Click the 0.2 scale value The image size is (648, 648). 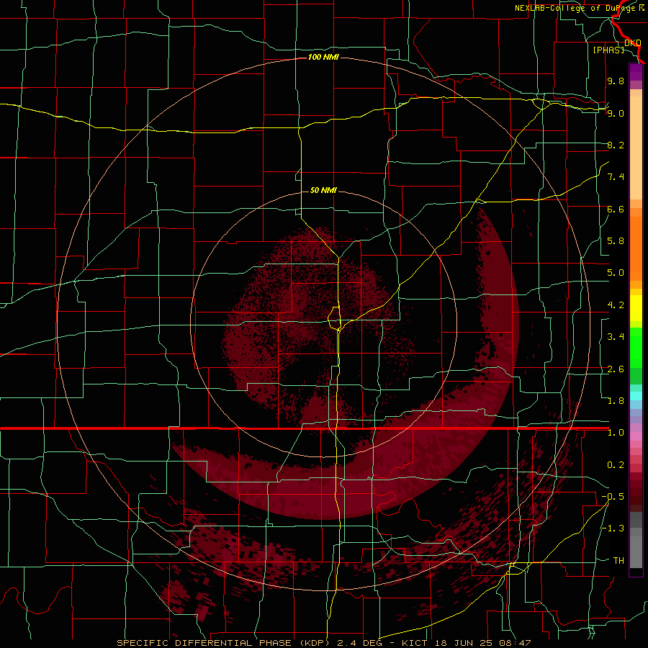(x=616, y=465)
